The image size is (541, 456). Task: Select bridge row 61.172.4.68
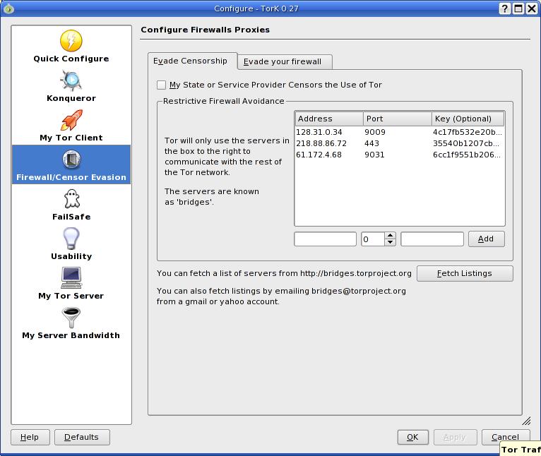[400, 155]
